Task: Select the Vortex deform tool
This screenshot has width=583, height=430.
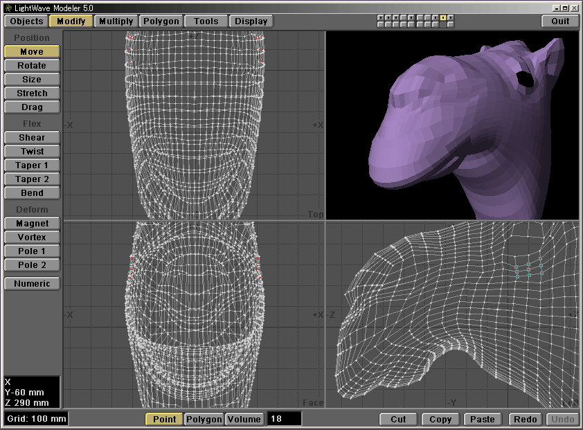Action: pos(32,238)
